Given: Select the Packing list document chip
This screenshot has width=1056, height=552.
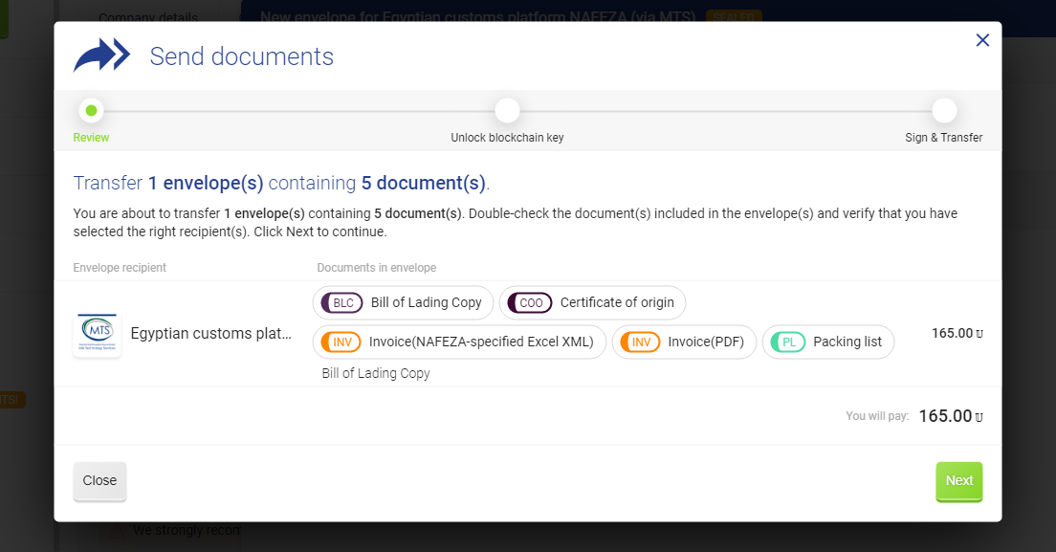Looking at the screenshot, I should pos(847,342).
